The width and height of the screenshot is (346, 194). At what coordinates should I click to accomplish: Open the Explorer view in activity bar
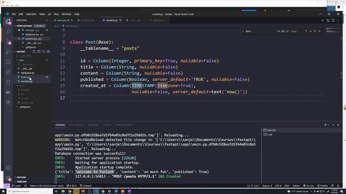pos(8,22)
